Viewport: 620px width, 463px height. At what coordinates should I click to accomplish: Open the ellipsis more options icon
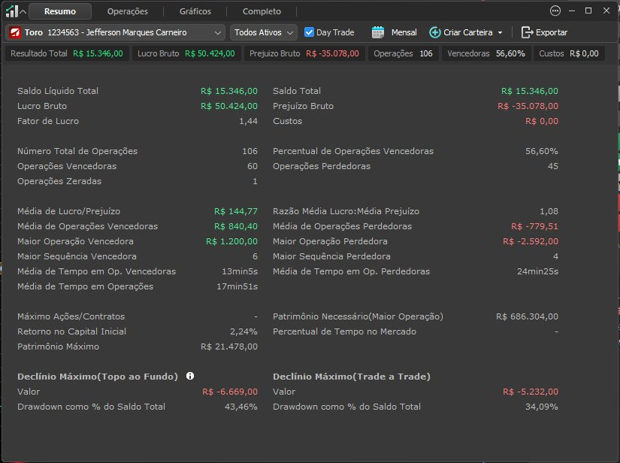[555, 11]
